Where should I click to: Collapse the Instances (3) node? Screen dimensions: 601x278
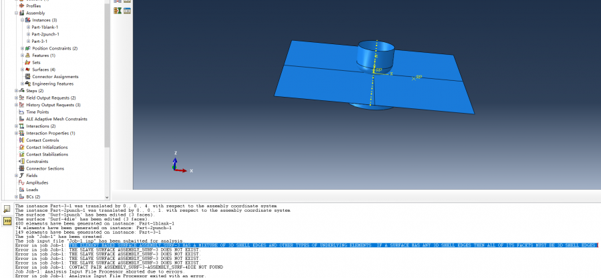pos(22,20)
